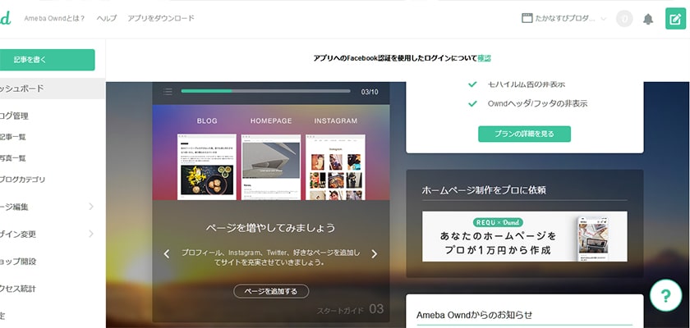Expand the blog name dropdown arrow
The width and height of the screenshot is (690, 328).
[603, 19]
